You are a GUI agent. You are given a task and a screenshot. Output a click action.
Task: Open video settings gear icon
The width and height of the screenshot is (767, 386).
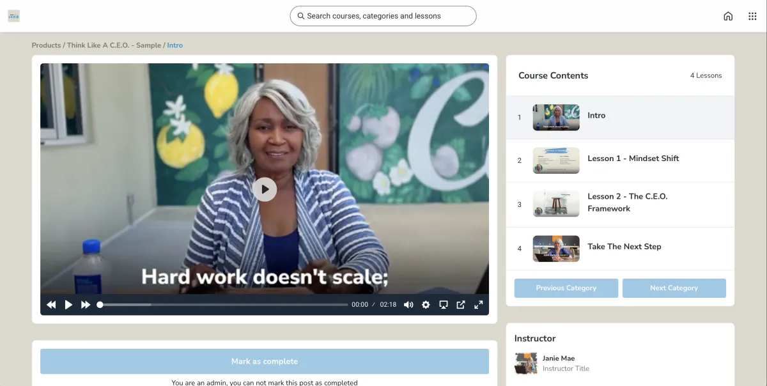click(426, 305)
